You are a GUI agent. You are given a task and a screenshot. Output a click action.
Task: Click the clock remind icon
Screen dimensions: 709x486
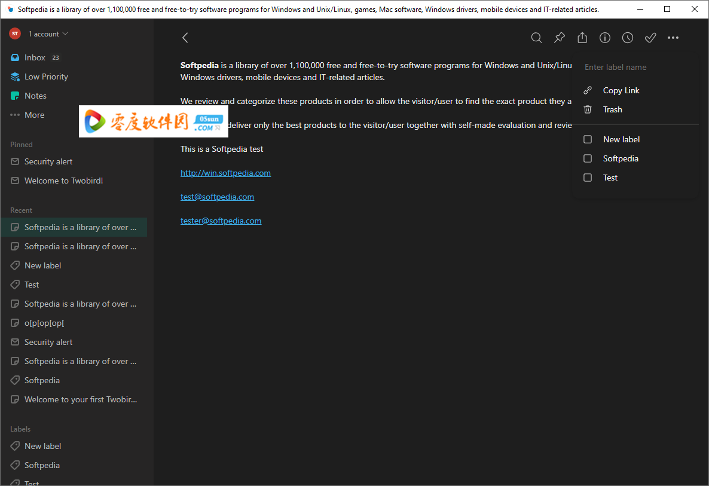coord(628,38)
